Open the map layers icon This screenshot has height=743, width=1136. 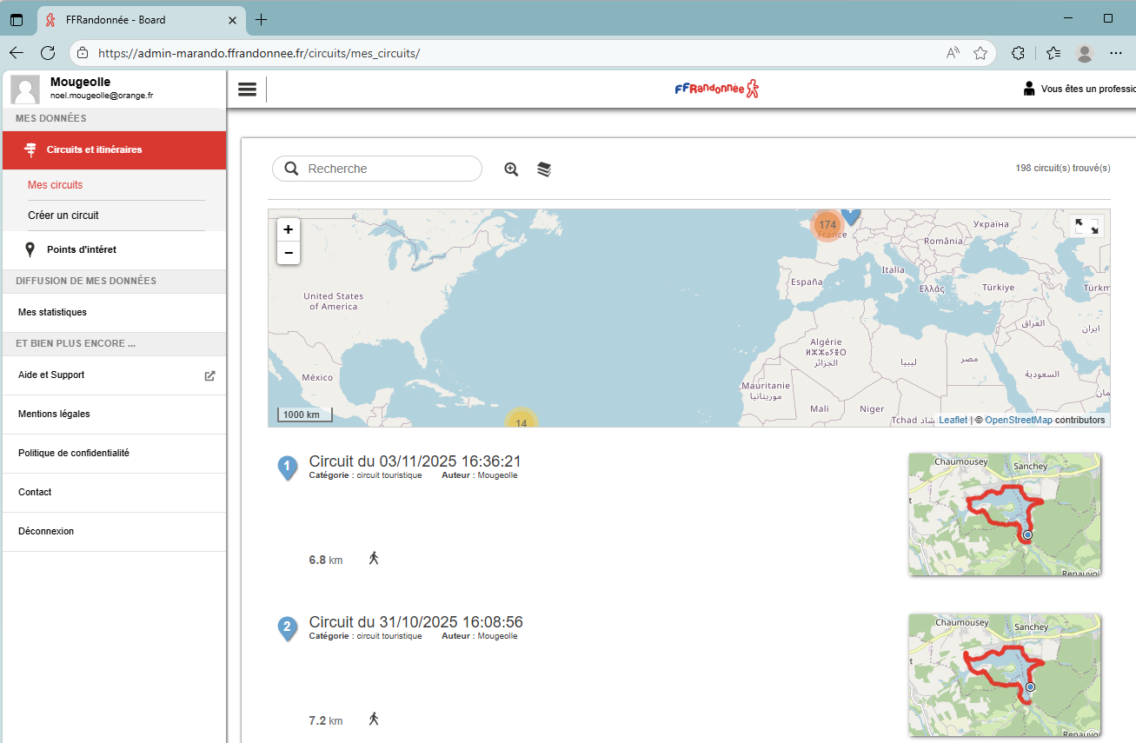pos(544,169)
